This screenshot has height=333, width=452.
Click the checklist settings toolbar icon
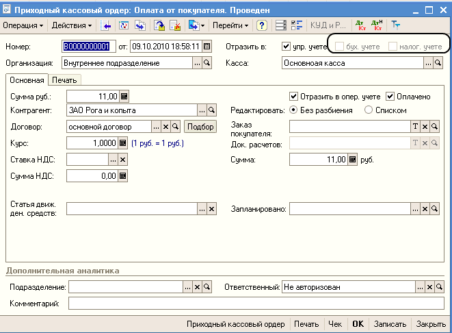[297, 25]
